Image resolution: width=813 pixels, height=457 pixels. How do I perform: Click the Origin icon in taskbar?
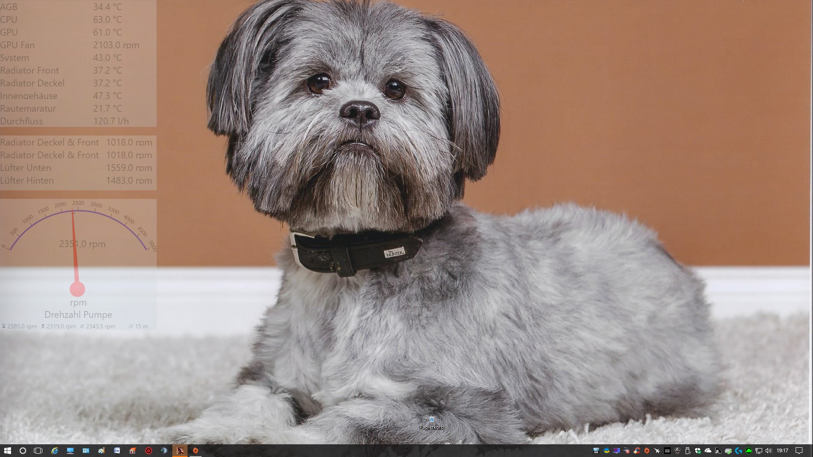196,451
